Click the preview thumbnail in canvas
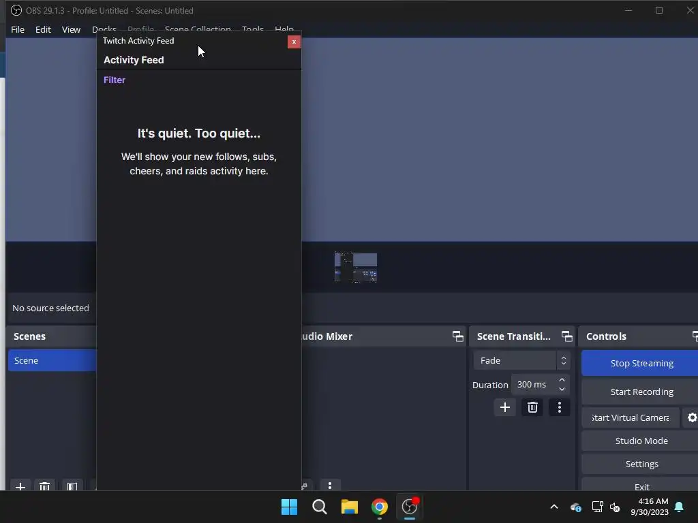 click(356, 267)
